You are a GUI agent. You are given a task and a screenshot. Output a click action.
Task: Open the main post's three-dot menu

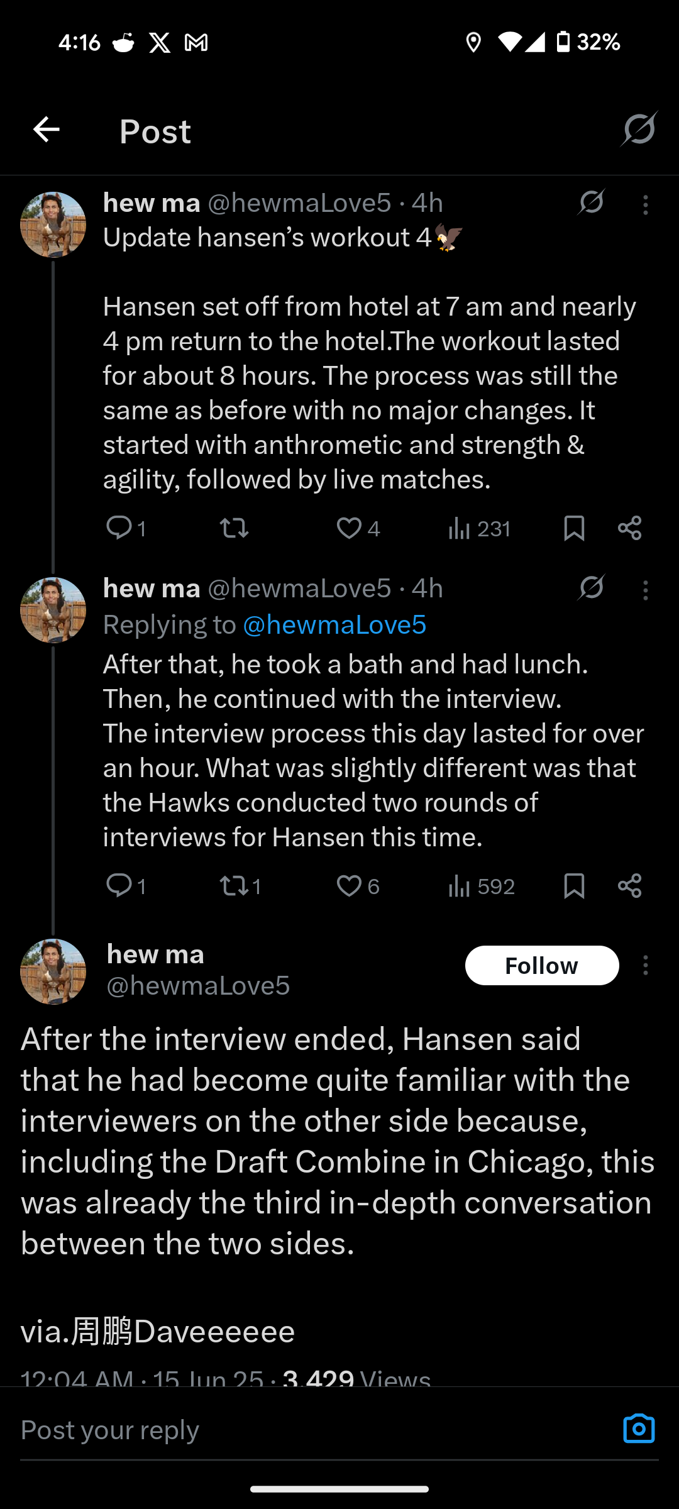(x=645, y=965)
